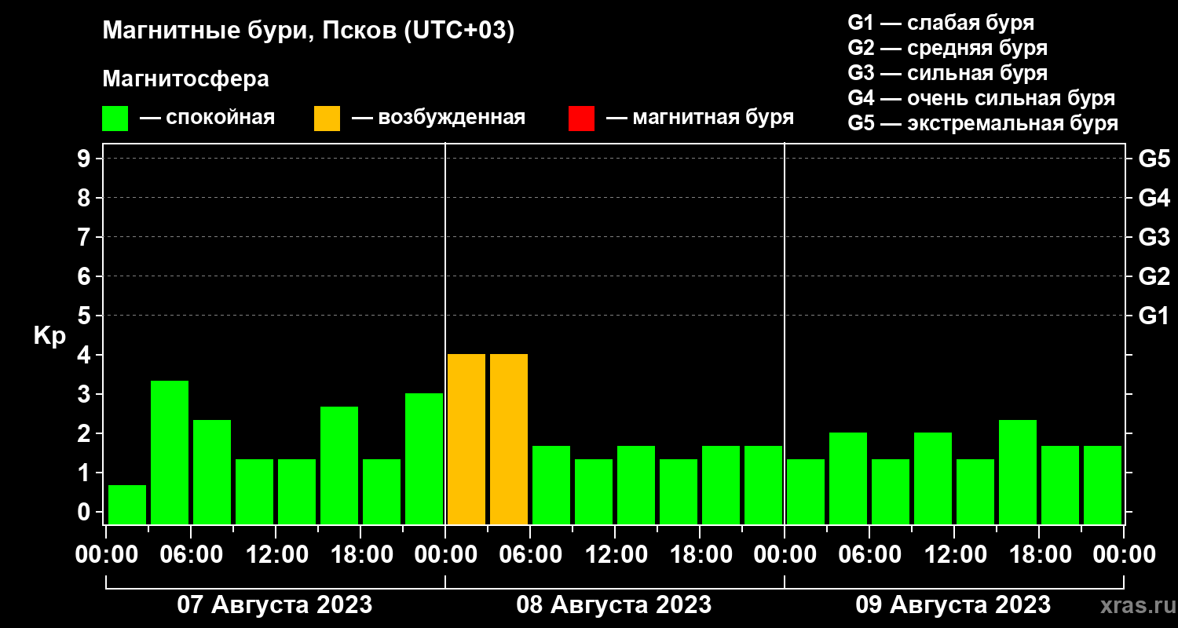Click the 06:00–09:00 green bar on 08 Августа
This screenshot has width=1178, height=628.
[x=551, y=485]
